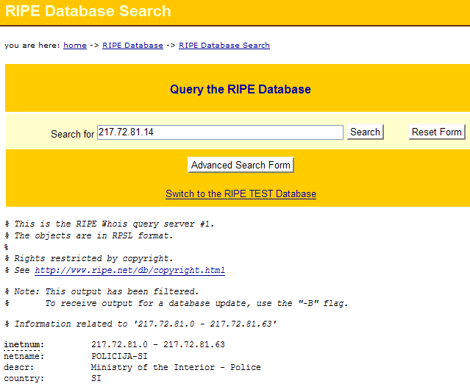This screenshot has width=470, height=384.
Task: Click the 'This output has been filtered' note
Action: point(102,291)
